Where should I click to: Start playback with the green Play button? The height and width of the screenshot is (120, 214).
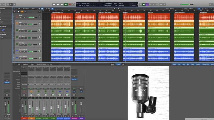tap(66, 4)
